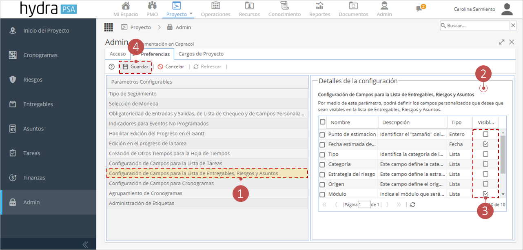Select the Punto de estimación row checkbox

[x=322, y=135]
